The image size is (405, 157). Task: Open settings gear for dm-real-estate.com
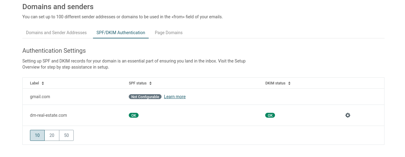click(347, 115)
